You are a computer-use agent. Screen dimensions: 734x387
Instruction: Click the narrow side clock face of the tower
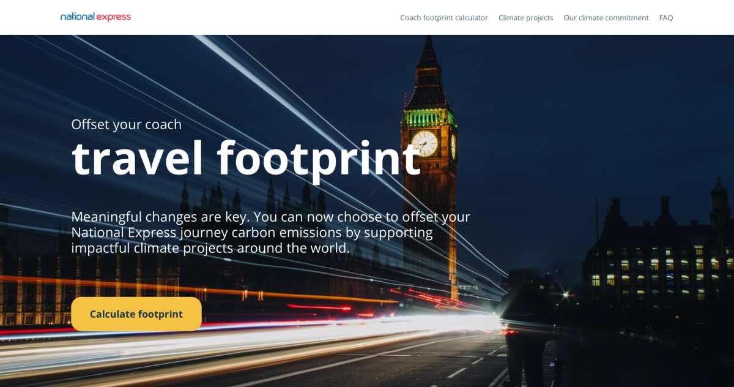pos(453,146)
